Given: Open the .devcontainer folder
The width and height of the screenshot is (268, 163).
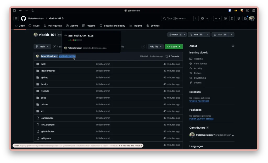Looking at the screenshot, I should (48, 71).
